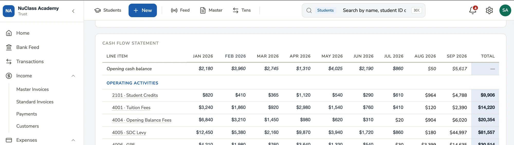Click Student Credits total $9,906
The image size is (514, 145).
(488, 95)
